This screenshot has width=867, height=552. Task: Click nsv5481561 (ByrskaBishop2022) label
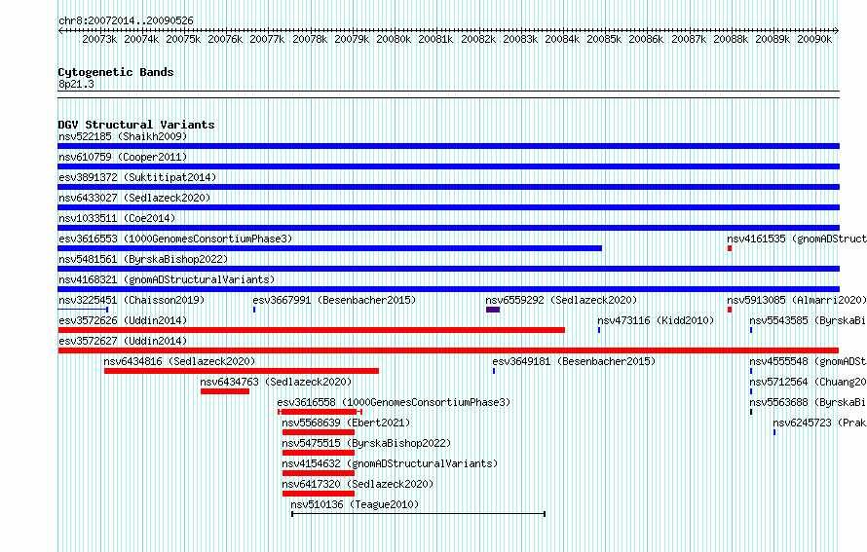pyautogui.click(x=143, y=259)
